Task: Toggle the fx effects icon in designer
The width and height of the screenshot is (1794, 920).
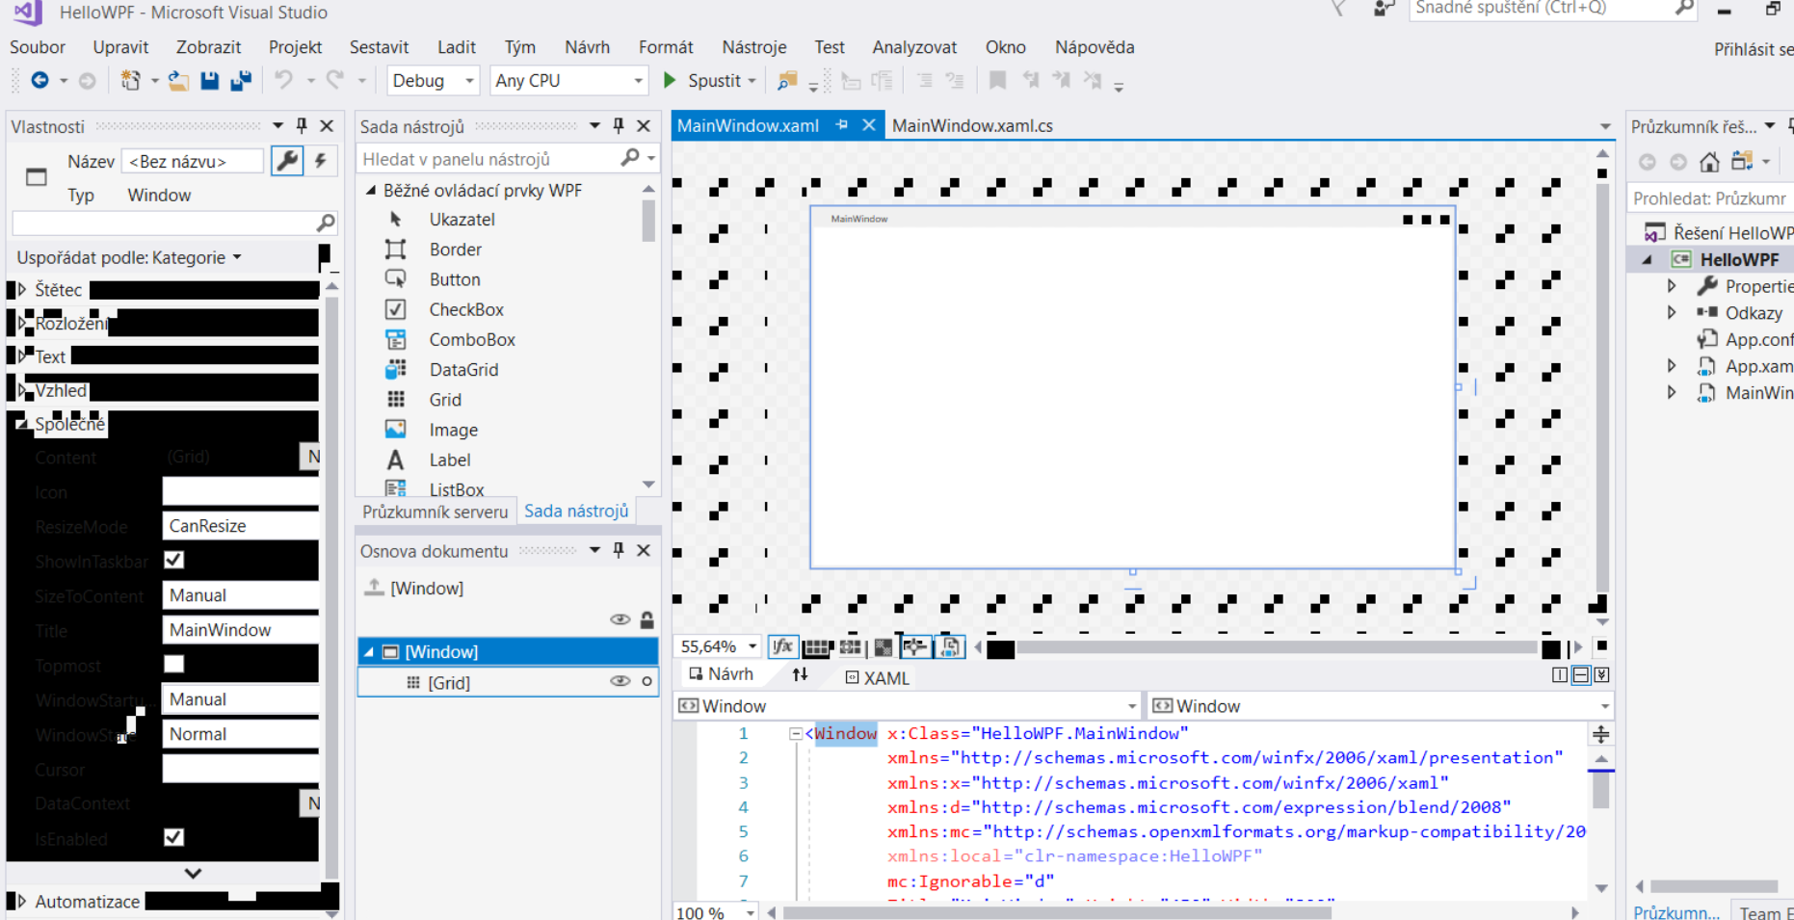Action: 782,647
